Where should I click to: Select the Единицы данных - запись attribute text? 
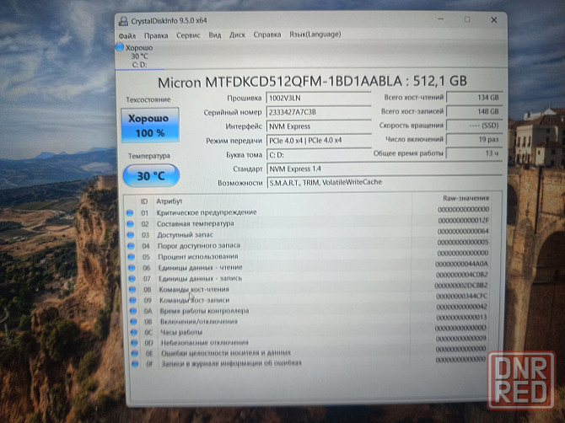click(x=201, y=278)
